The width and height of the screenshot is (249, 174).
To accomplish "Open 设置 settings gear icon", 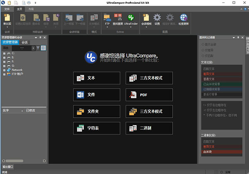I will click(157, 17).
